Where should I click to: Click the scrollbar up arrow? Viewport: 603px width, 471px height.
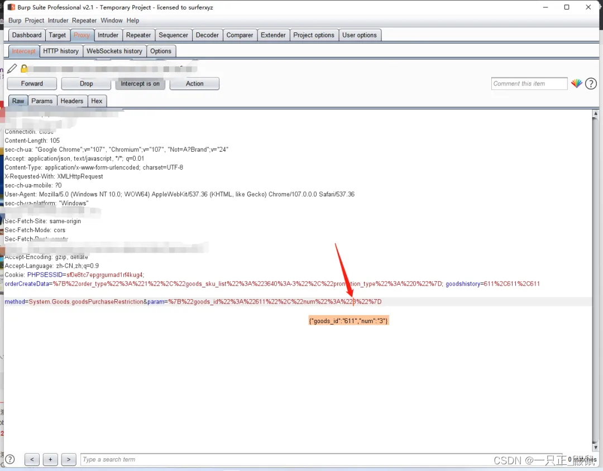tap(595, 113)
